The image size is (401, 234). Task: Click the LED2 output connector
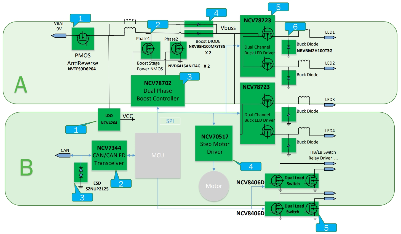tap(330, 68)
